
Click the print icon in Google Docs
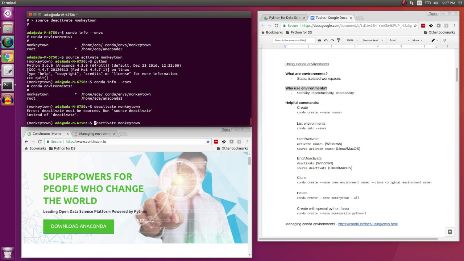click(319, 40)
